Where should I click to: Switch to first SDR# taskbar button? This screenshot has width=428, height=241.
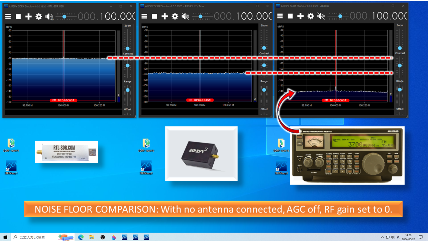124,237
